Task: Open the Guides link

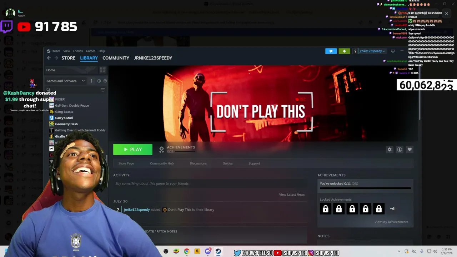Action: (228, 163)
